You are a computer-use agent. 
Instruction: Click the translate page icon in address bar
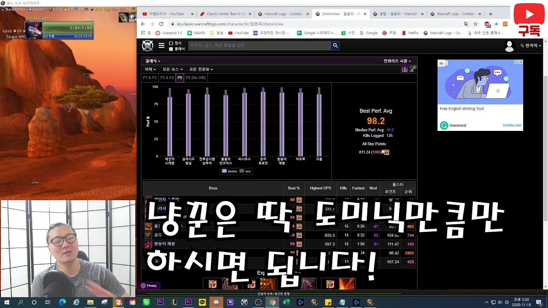466,24
